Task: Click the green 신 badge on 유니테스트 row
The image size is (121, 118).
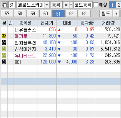Action: [4, 56]
